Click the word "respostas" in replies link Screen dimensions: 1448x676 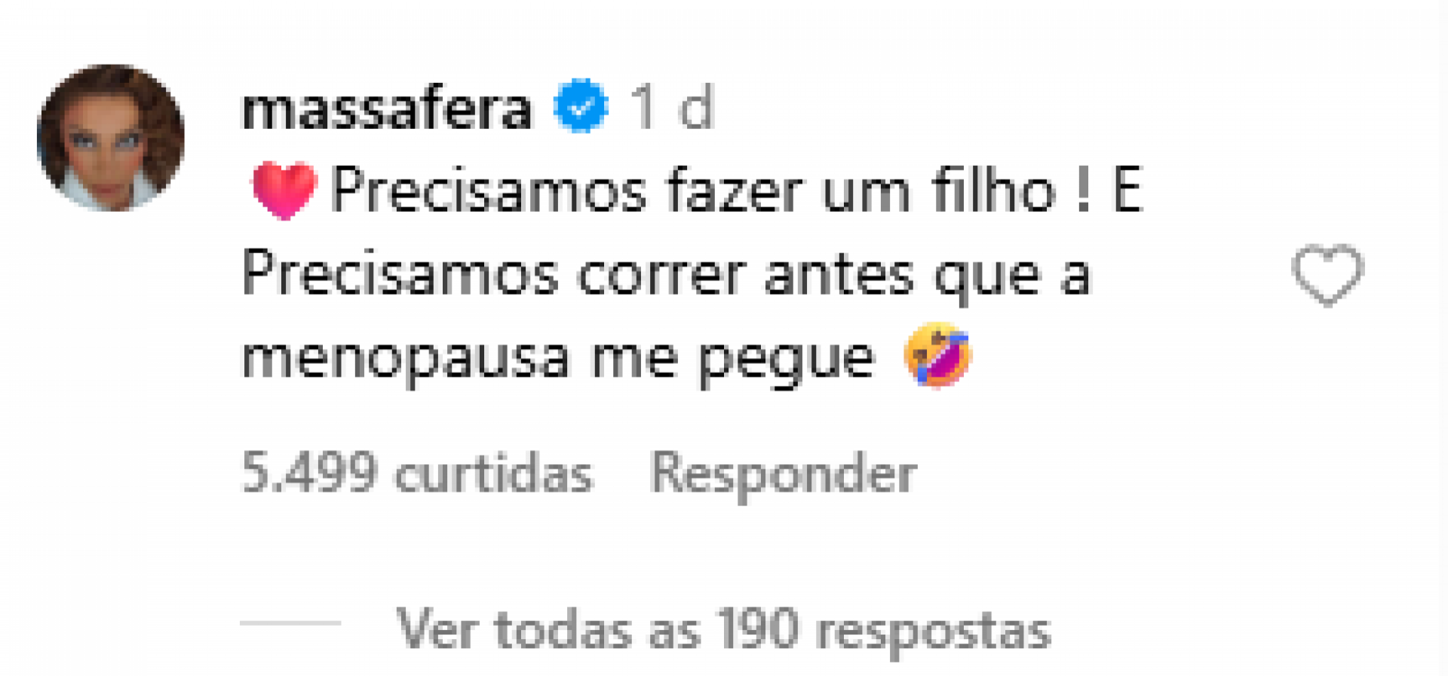coord(934,631)
